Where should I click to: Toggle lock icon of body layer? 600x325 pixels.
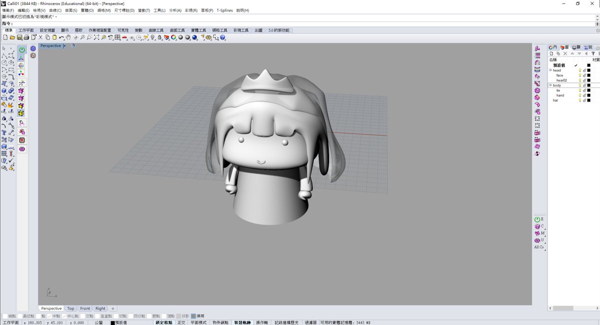[x=584, y=85]
